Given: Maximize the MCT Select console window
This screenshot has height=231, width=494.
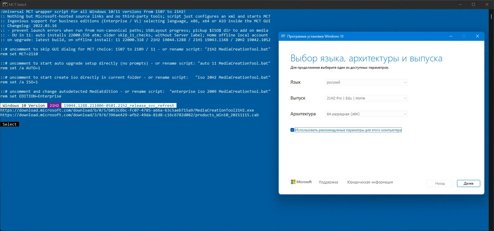Looking at the screenshot, I should point(473,4).
